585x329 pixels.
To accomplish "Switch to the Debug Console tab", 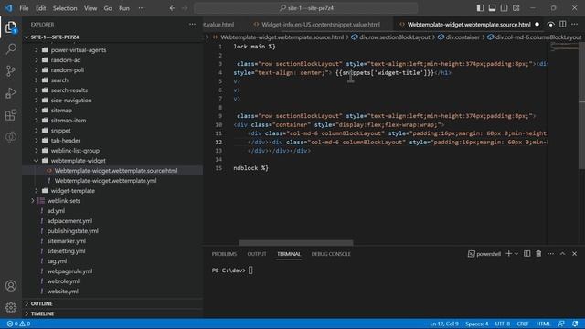I will 331,254.
